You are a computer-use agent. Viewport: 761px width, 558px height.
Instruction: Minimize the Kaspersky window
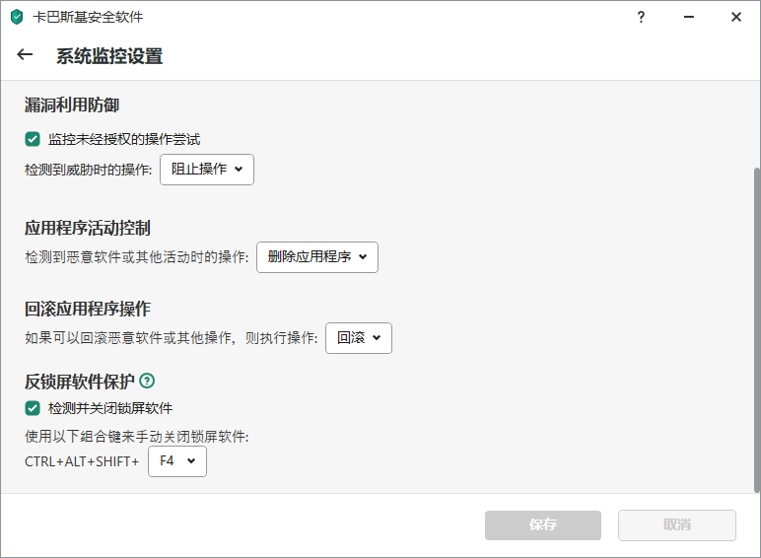tap(689, 17)
